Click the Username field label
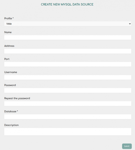 coord(11,72)
